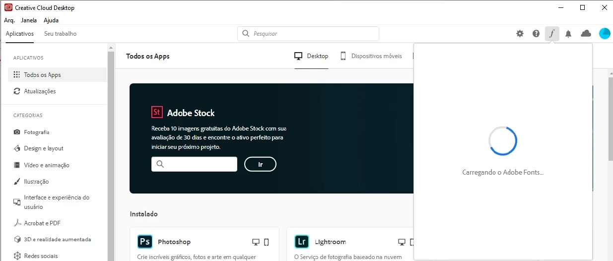
Task: Select 3D e realidade aumentada category
Action: point(58,239)
